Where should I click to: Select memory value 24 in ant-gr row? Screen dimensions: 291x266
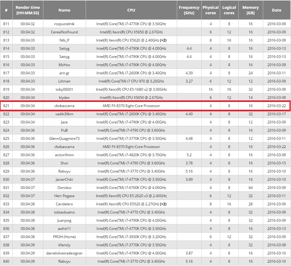[250, 73]
